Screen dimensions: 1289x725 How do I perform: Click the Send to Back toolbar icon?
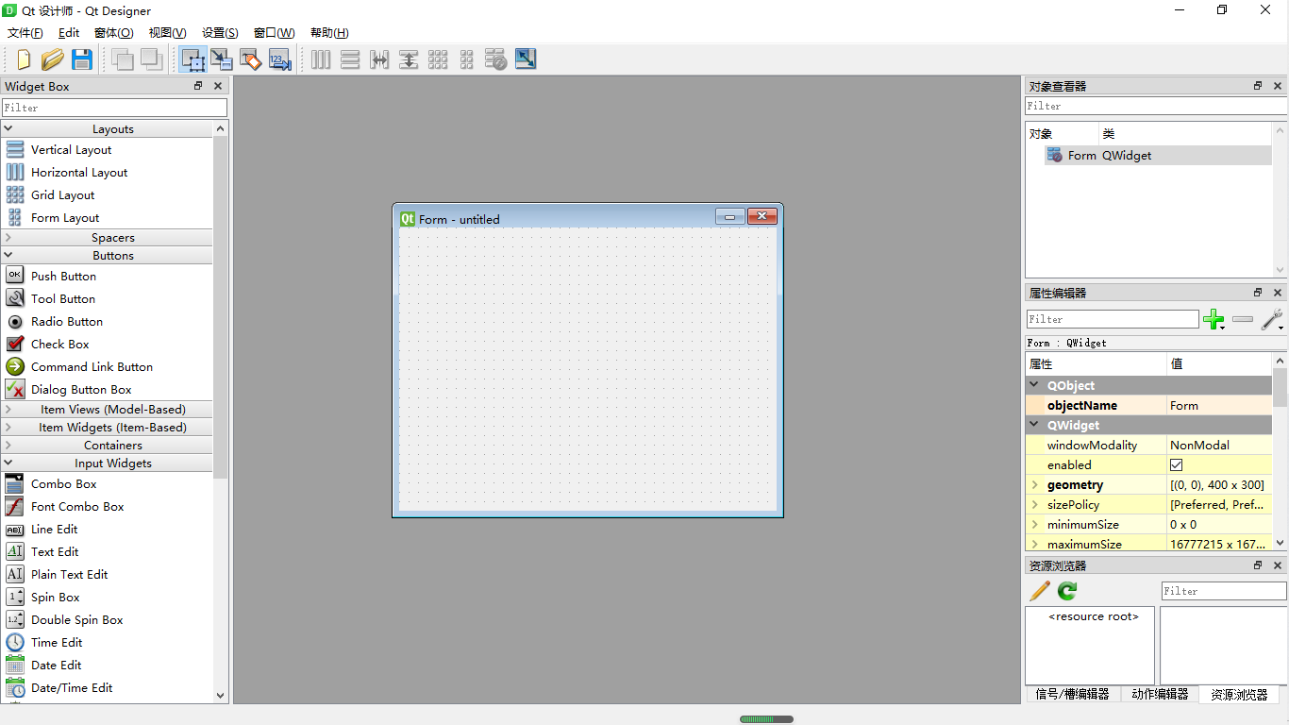(122, 59)
